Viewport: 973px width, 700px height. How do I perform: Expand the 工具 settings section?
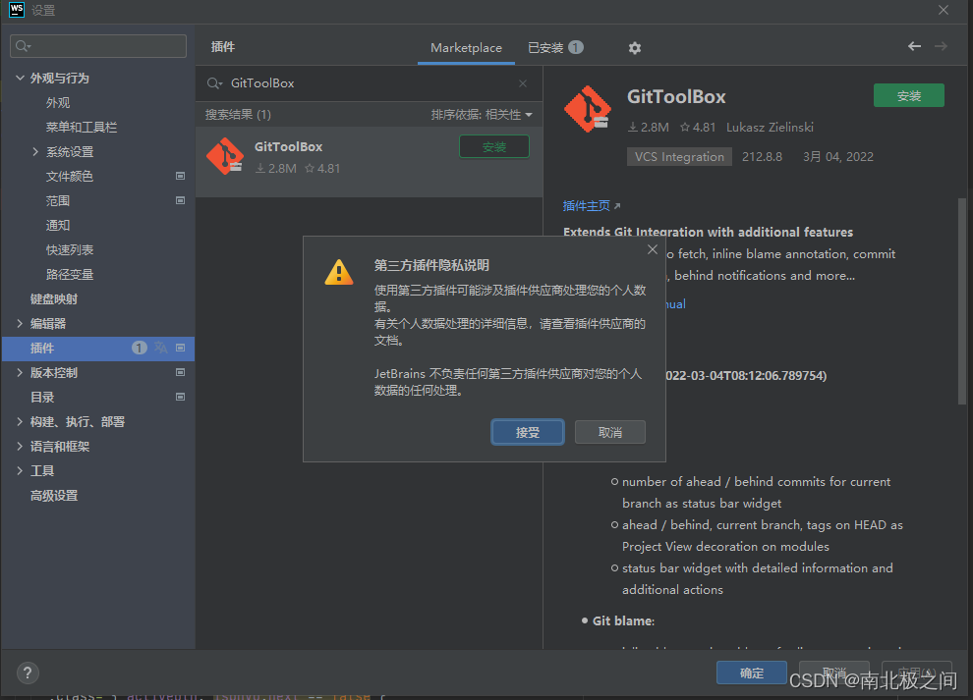point(20,470)
